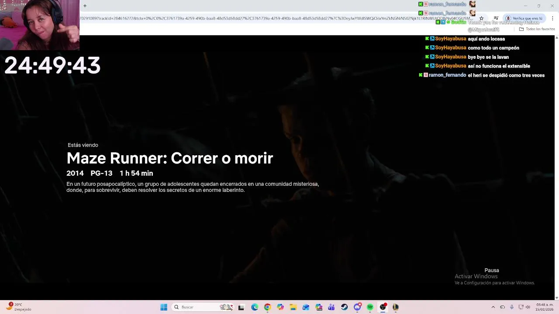The image size is (559, 314).
Task: Click the 'Estás viendo' label
Action: pos(83,145)
